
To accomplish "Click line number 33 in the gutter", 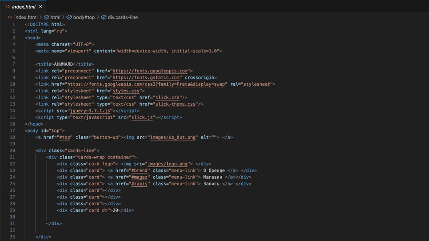I will [x=12, y=237].
